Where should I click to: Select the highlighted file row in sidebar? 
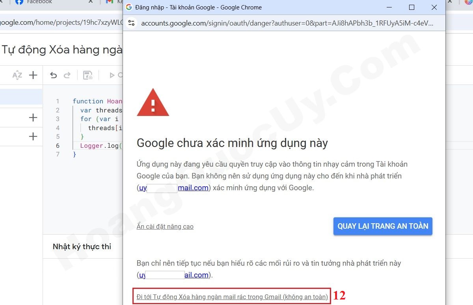tap(21, 97)
